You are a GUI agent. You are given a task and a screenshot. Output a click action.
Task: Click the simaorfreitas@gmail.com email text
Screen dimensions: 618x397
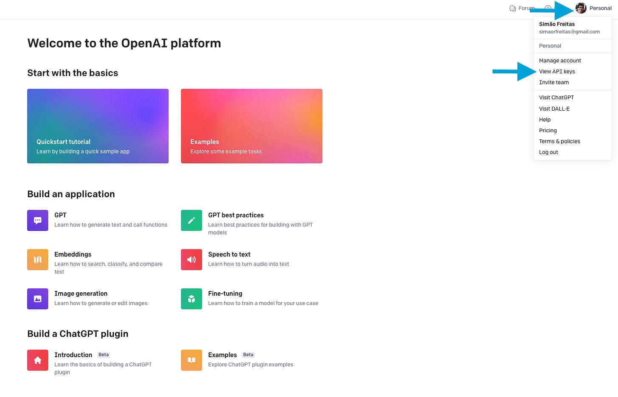point(570,32)
